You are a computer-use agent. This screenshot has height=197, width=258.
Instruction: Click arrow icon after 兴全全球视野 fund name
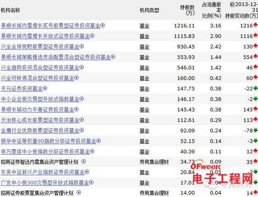tap(82, 46)
